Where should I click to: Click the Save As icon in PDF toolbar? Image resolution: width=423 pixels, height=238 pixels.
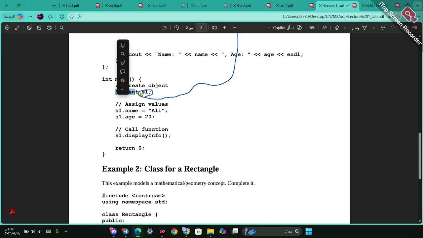pos(29,28)
